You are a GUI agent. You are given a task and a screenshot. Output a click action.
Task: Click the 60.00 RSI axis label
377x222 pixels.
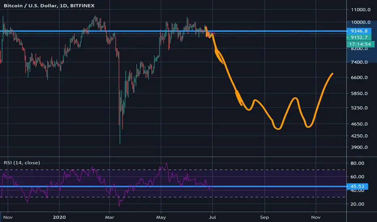[x=357, y=177]
